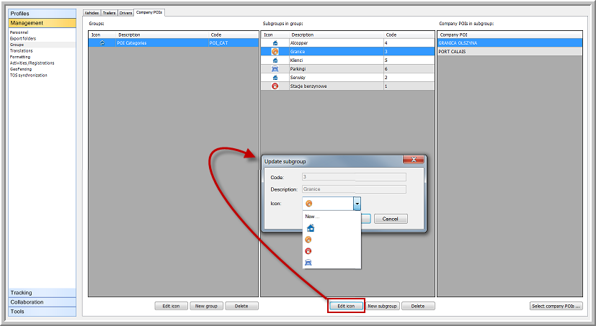Expand the Profiles sidebar section
Screen dimensions: 596x326
42,13
